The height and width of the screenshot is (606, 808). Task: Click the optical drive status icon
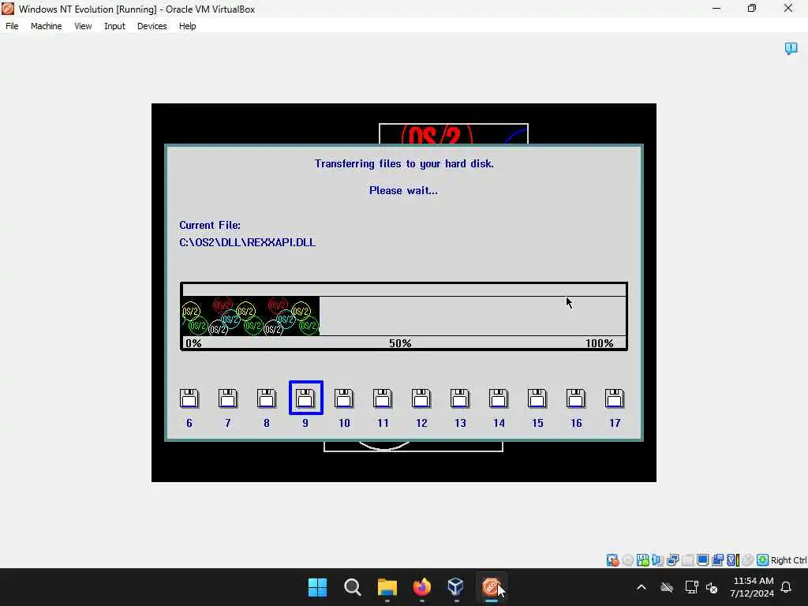627,560
